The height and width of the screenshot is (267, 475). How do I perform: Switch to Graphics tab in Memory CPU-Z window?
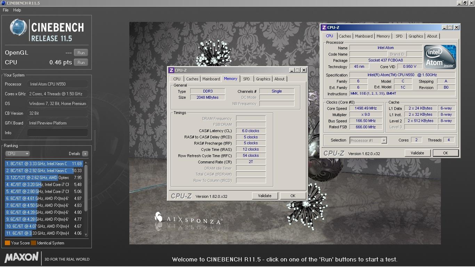click(263, 79)
